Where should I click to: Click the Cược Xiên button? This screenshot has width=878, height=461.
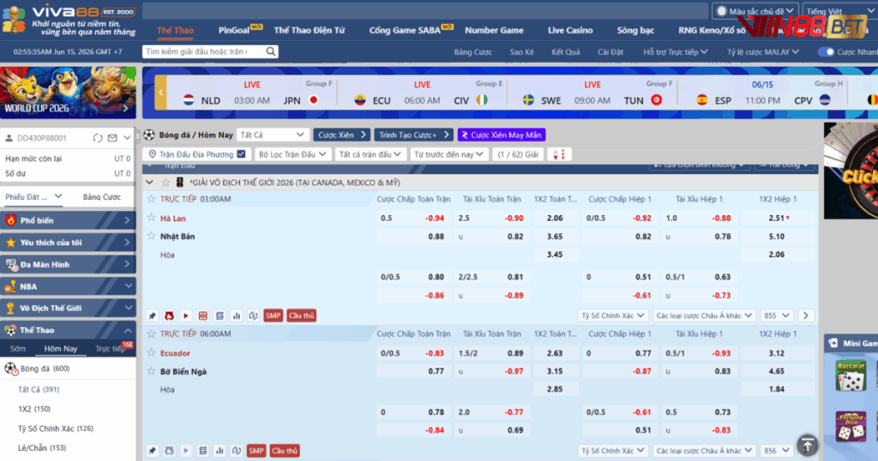coord(341,135)
